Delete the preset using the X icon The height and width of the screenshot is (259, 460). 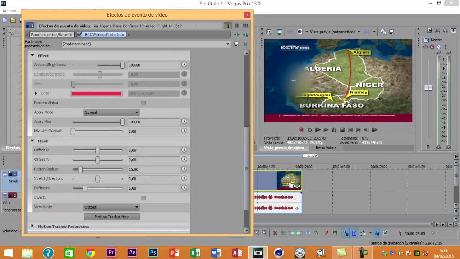[x=245, y=44]
